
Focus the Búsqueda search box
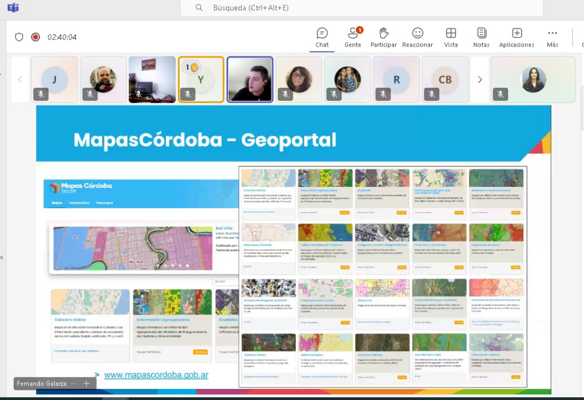(x=362, y=8)
